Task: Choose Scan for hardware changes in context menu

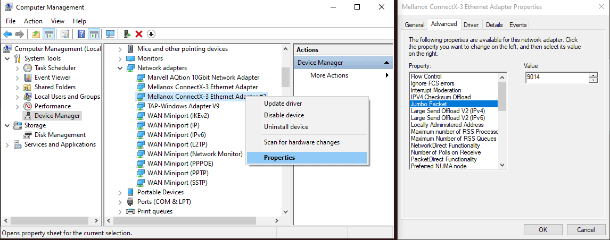Action: coord(307,142)
